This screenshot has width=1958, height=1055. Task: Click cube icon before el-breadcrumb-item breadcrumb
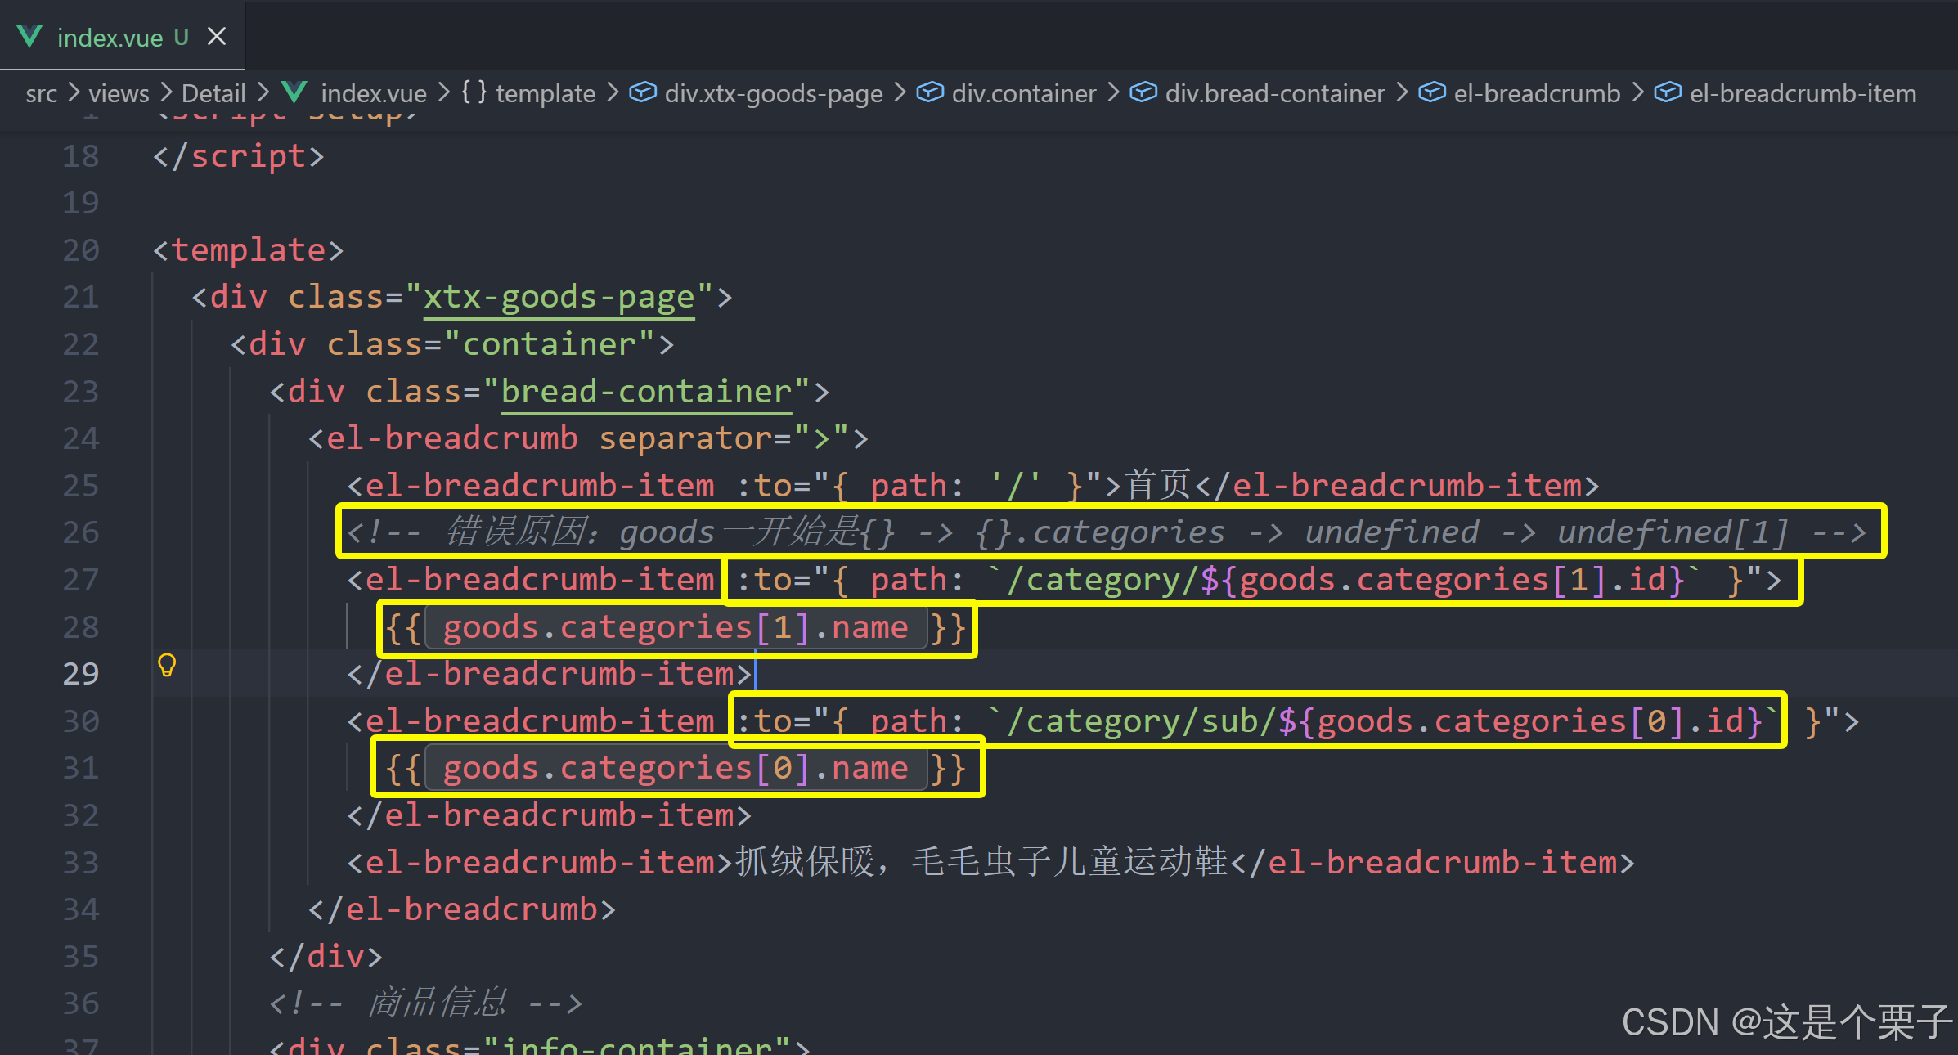(1668, 92)
